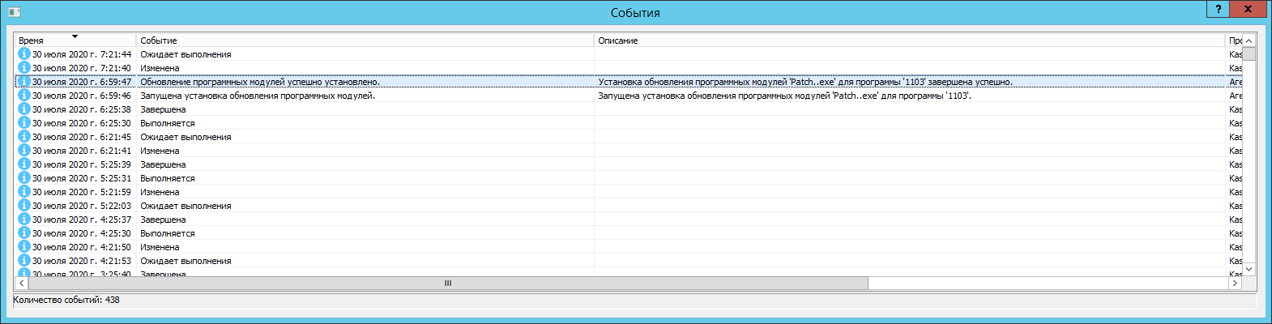The width and height of the screenshot is (1272, 324).
Task: Click timestamp '30 июля 2020 г. 6:59:47'
Action: [x=82, y=82]
